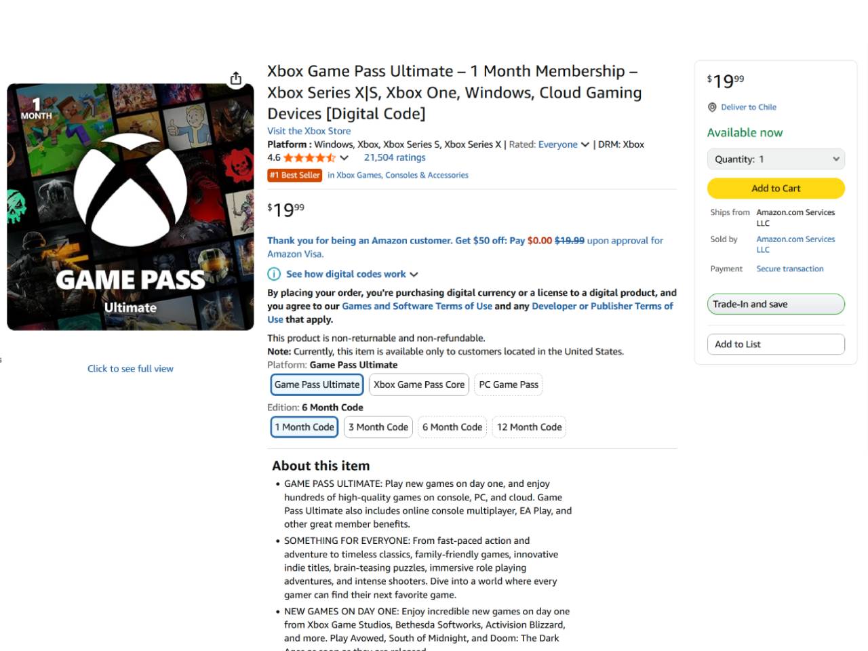868x651 pixels.
Task: Choose the 3 Month Code edition
Action: pyautogui.click(x=378, y=427)
